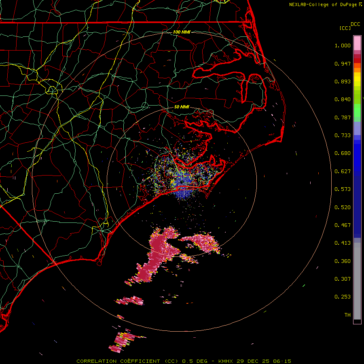Click the 100 NMI range ring label
The image size is (364, 364).
point(182,32)
